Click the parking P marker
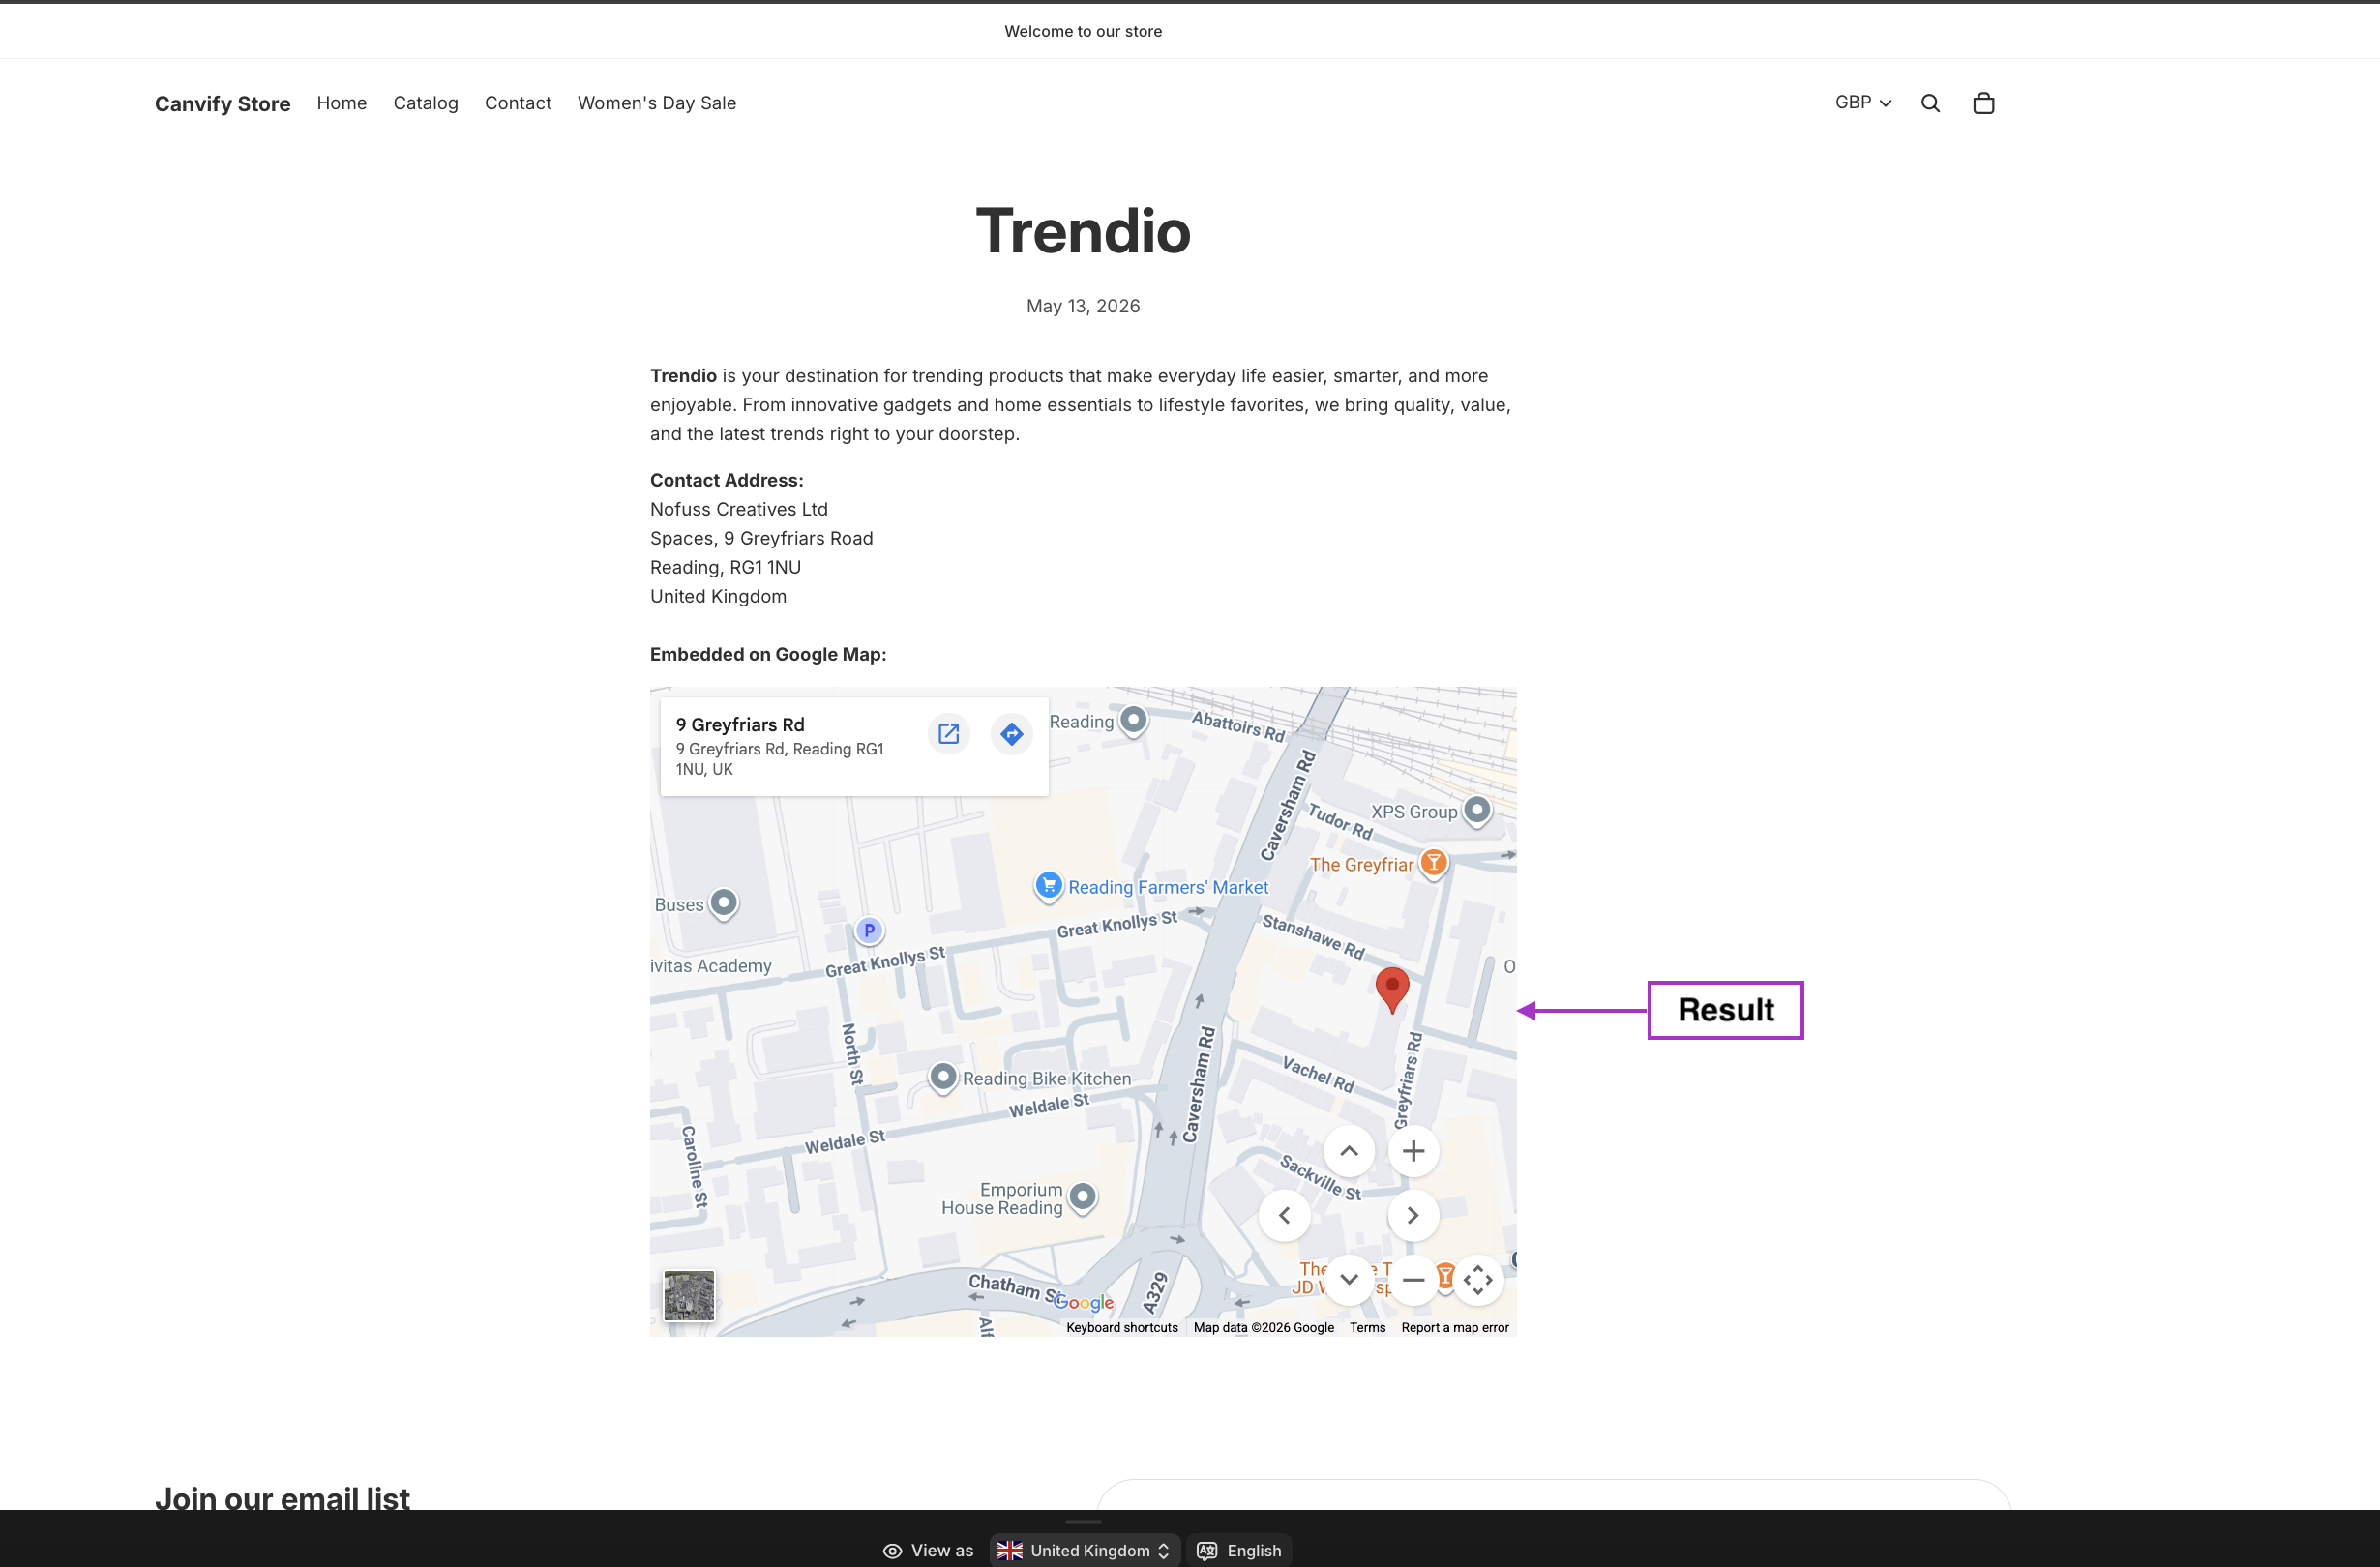Viewport: 2380px width, 1567px height. (x=869, y=930)
